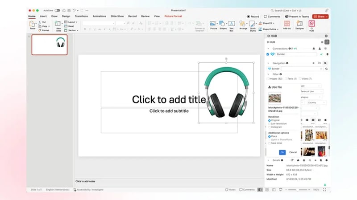Select the Place option
The height and width of the screenshot is (200, 357).
(270, 136)
